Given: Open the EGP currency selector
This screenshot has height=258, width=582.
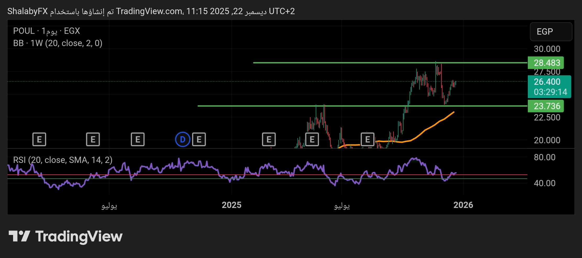Looking at the screenshot, I should tap(551, 32).
